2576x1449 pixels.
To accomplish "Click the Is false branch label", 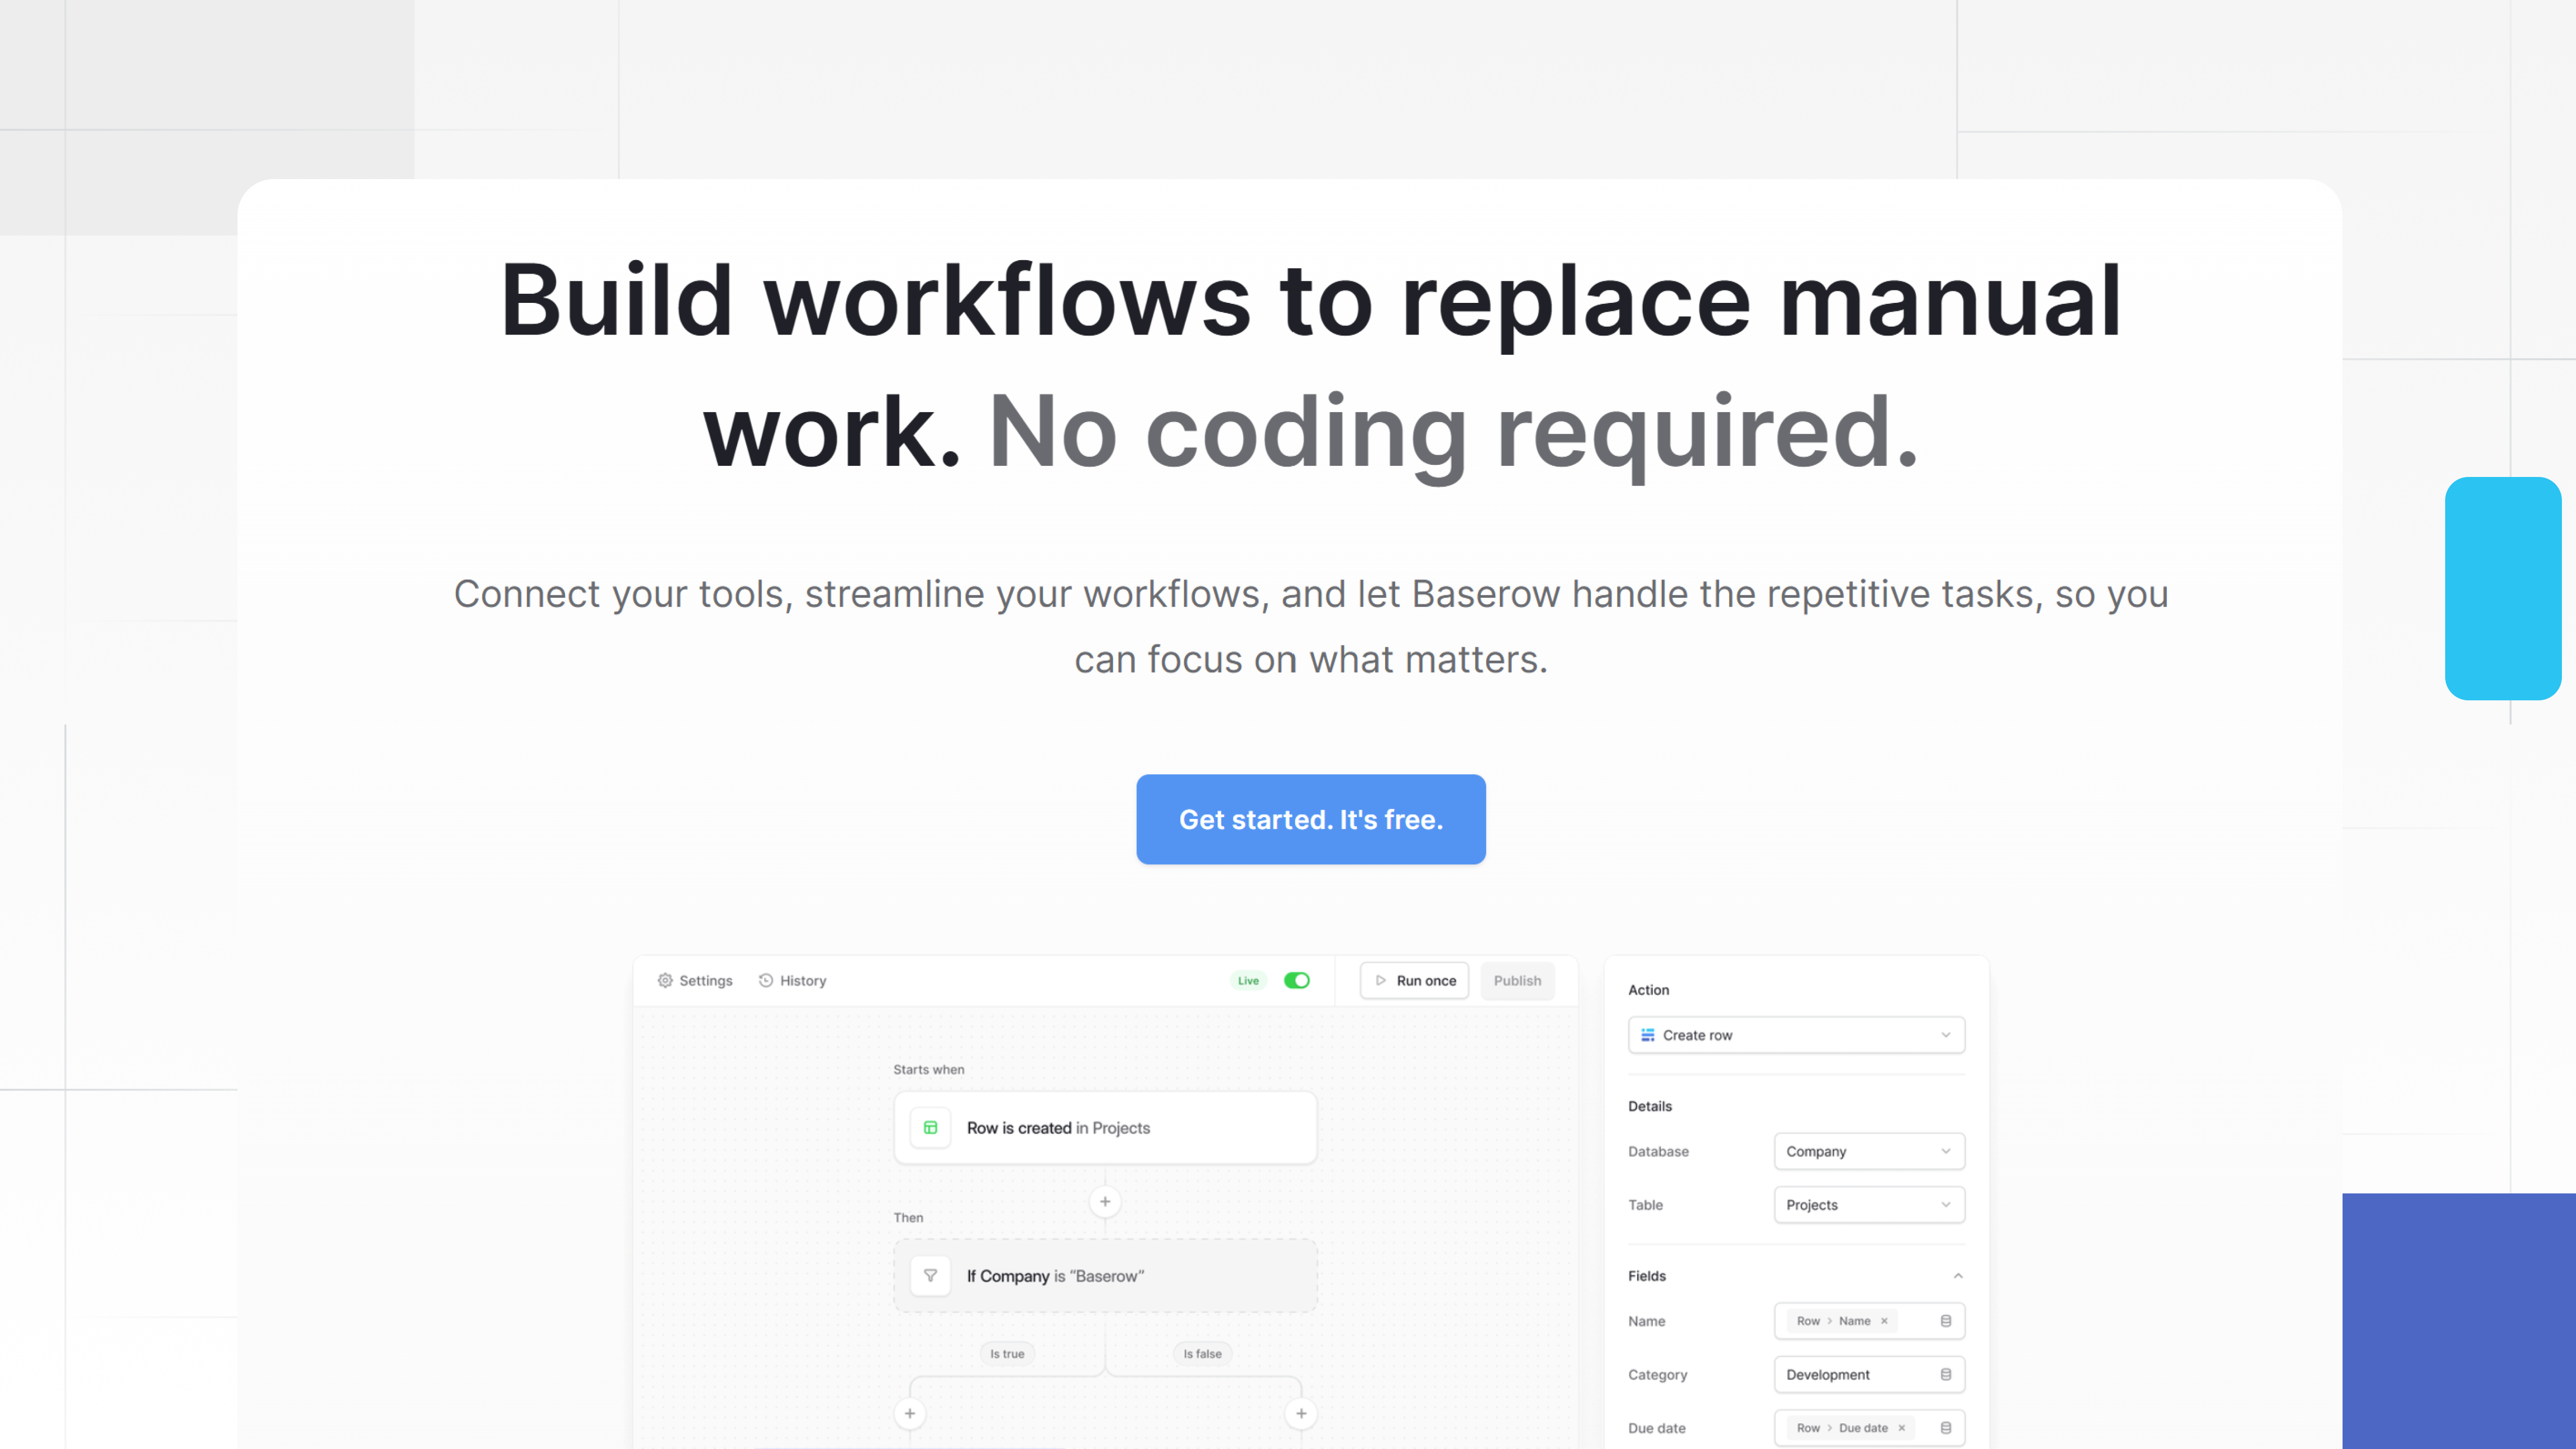I will click(1202, 1353).
